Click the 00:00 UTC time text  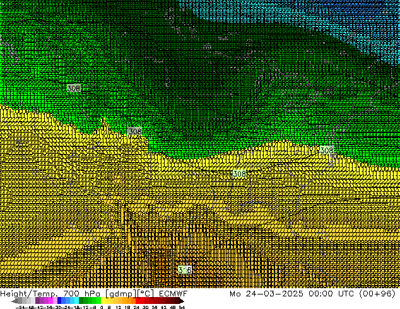point(331,294)
